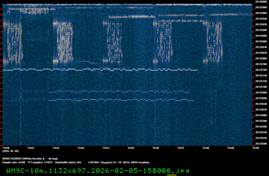The height and width of the screenshot is (176, 269).
Task: Click the 28125960 frequency label
Action: coord(261,13)
